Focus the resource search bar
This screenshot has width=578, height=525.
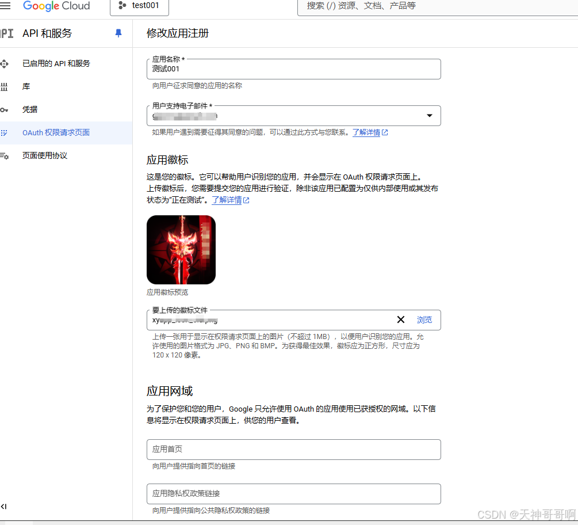coord(438,7)
